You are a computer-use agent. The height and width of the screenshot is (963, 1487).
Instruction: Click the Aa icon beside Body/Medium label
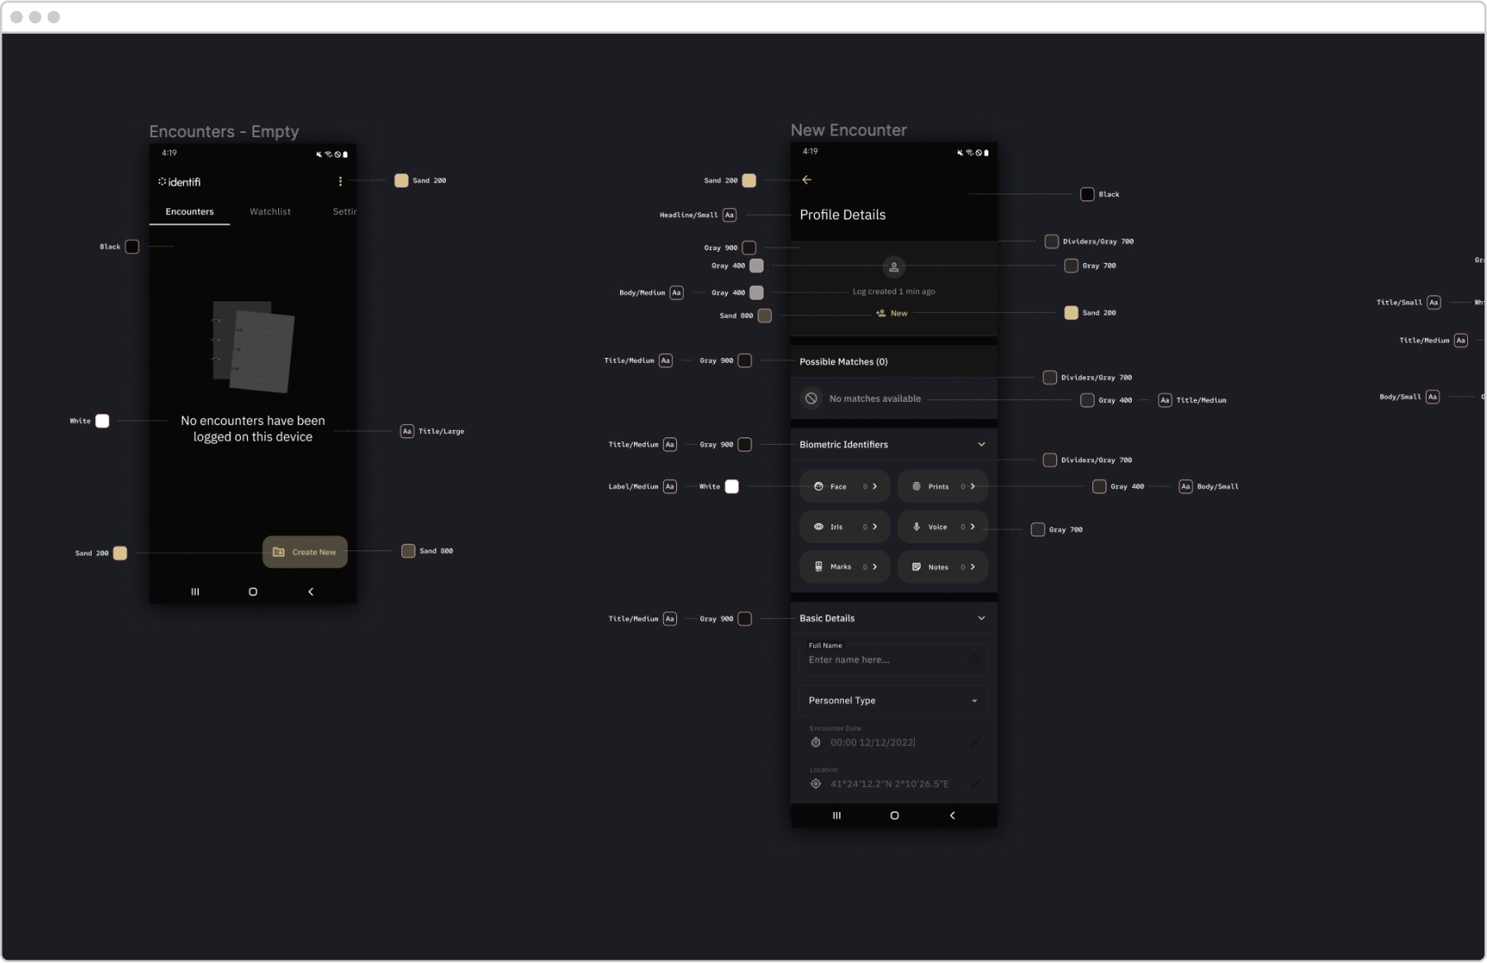(676, 293)
